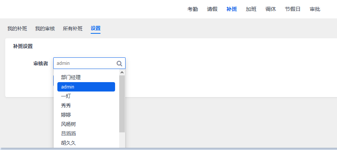Go to the 加班 menu
The image size is (337, 150).
coord(251,9)
